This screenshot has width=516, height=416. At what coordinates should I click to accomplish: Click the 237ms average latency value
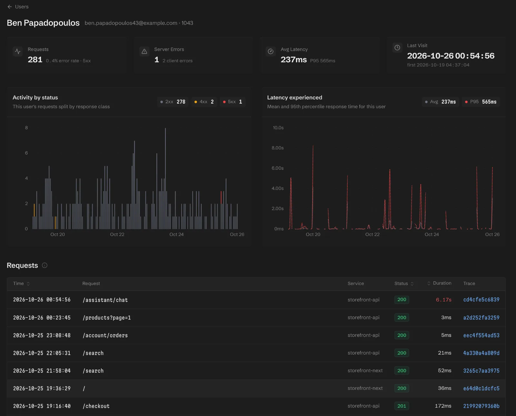pyautogui.click(x=293, y=60)
